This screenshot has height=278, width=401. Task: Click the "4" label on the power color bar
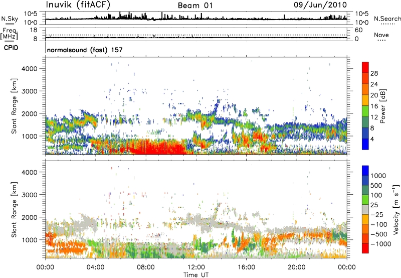click(372, 140)
